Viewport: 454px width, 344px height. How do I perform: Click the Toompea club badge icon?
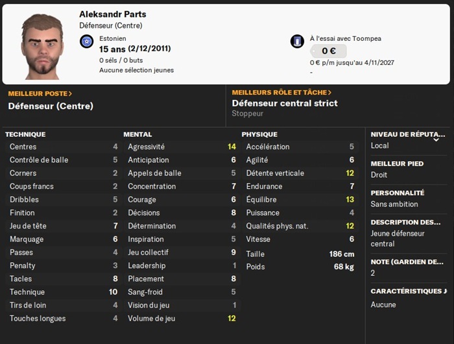click(297, 42)
